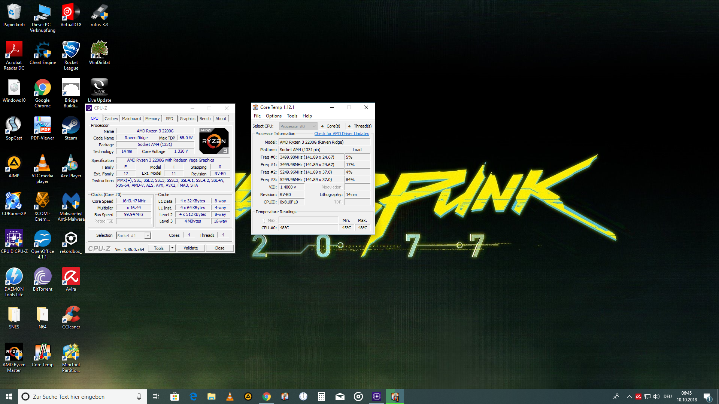
Task: Open the Socket selection dropdown in CPU-Z
Action: point(148,235)
